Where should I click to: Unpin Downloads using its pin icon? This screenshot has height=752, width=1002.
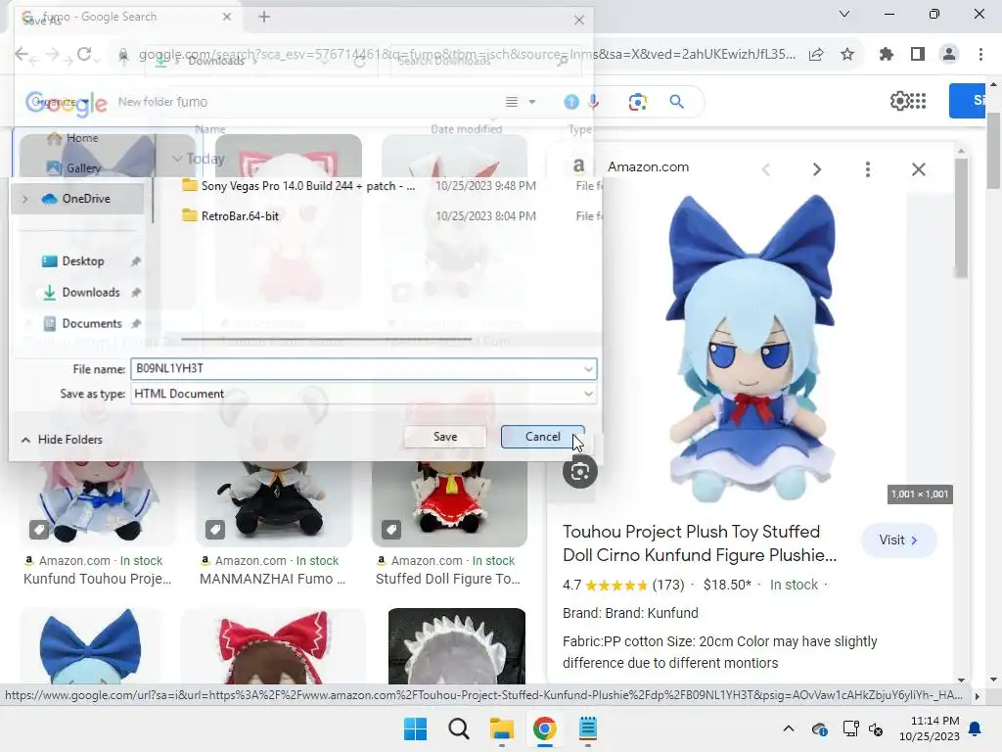[x=135, y=292]
